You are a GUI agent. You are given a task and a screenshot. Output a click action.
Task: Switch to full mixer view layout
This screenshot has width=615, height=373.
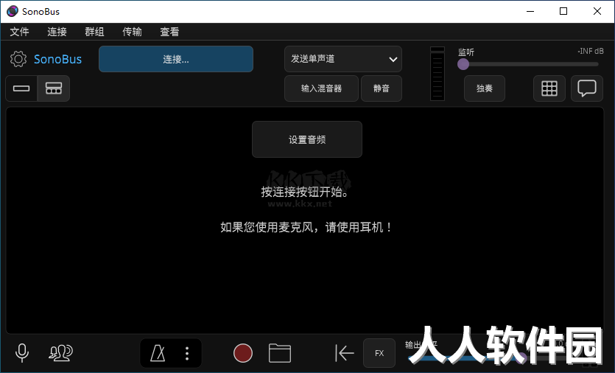pyautogui.click(x=53, y=88)
